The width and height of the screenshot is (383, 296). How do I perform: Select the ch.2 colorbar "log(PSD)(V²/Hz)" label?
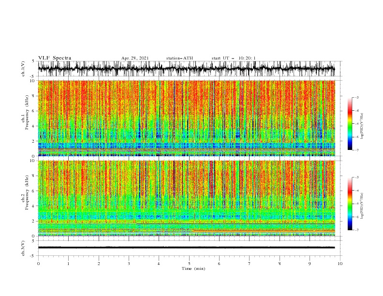(x=362, y=206)
